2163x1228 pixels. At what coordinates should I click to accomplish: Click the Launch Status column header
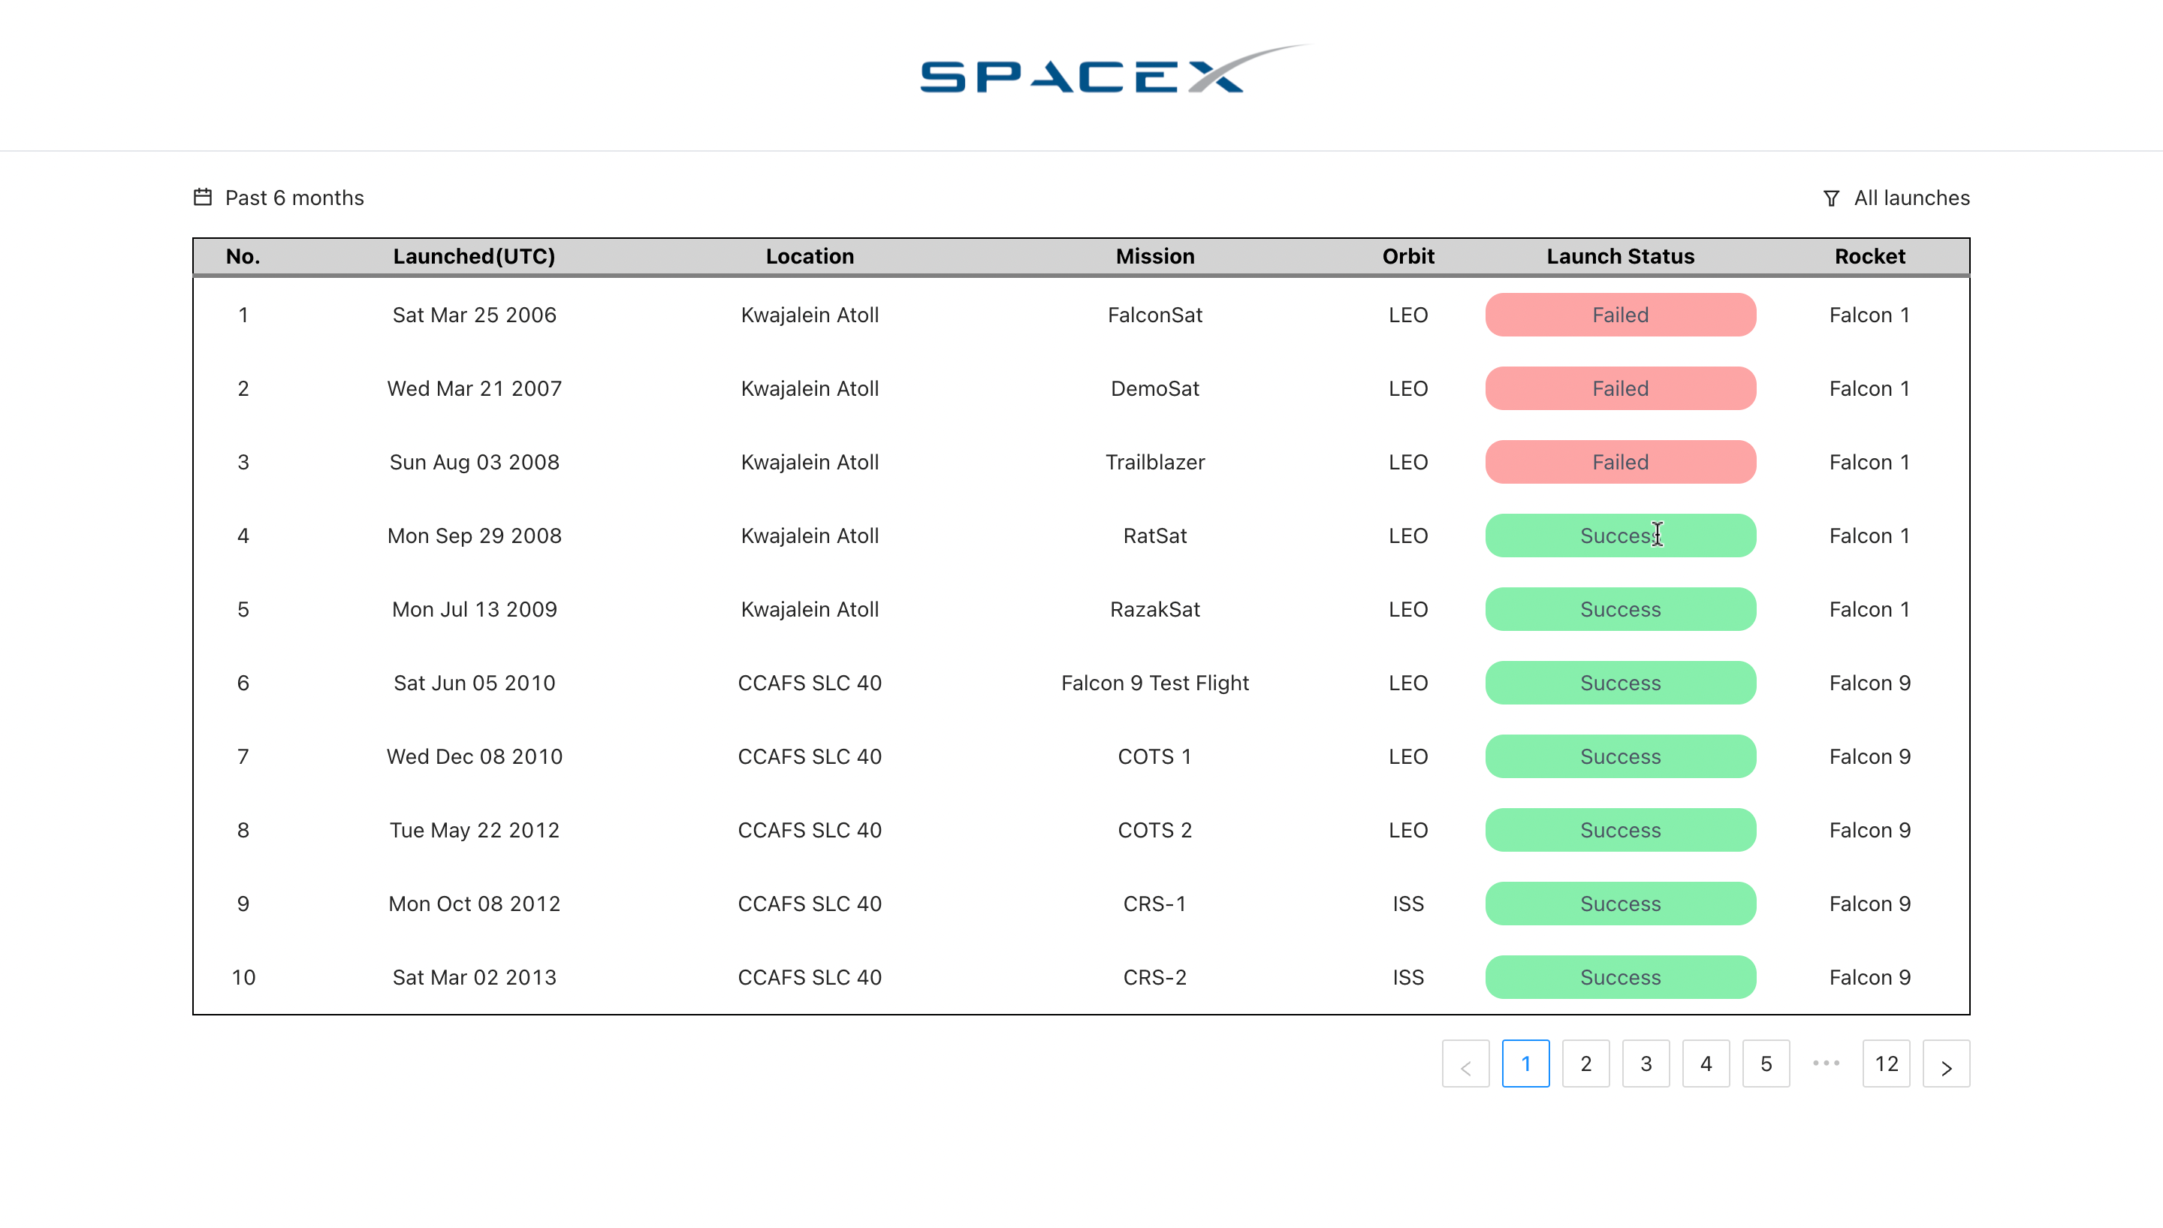1619,256
